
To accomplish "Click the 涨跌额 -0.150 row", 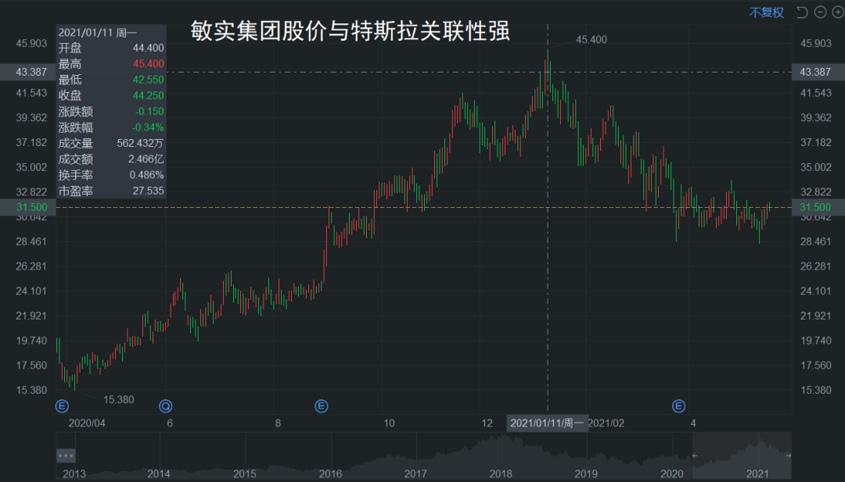I will (111, 112).
